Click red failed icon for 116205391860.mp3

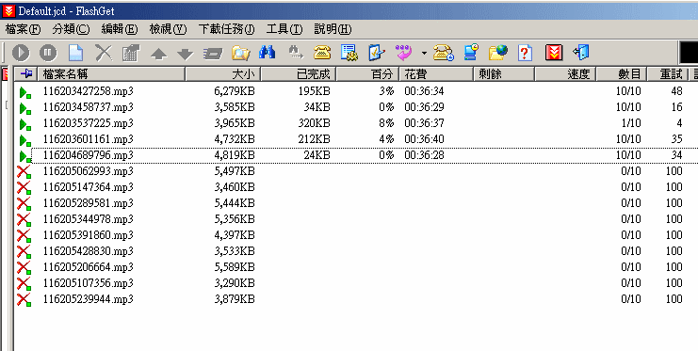pyautogui.click(x=24, y=235)
